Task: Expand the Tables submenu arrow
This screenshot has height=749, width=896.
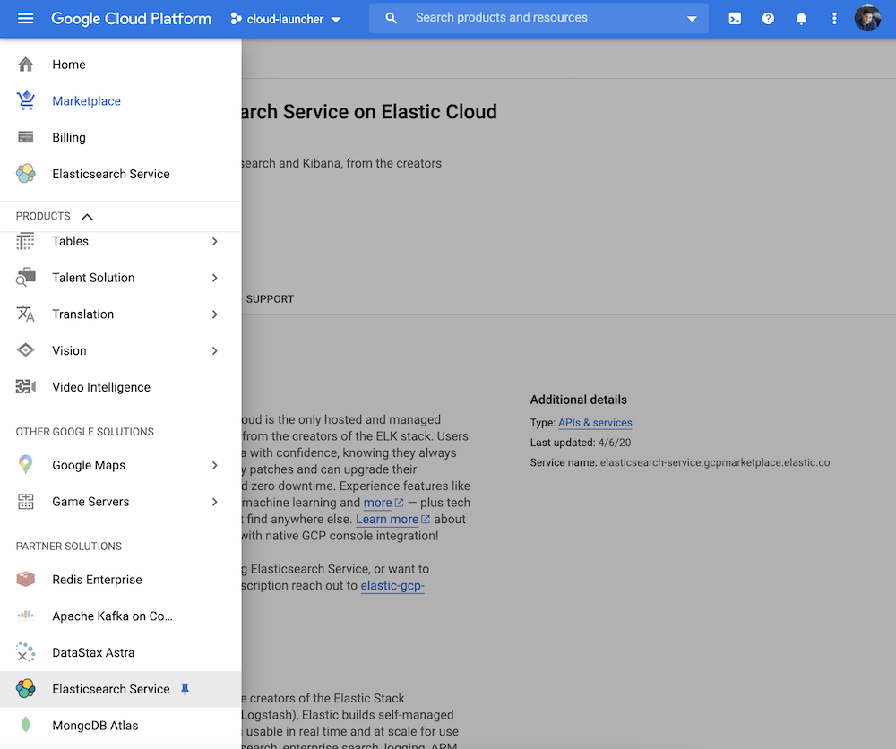Action: coord(215,241)
